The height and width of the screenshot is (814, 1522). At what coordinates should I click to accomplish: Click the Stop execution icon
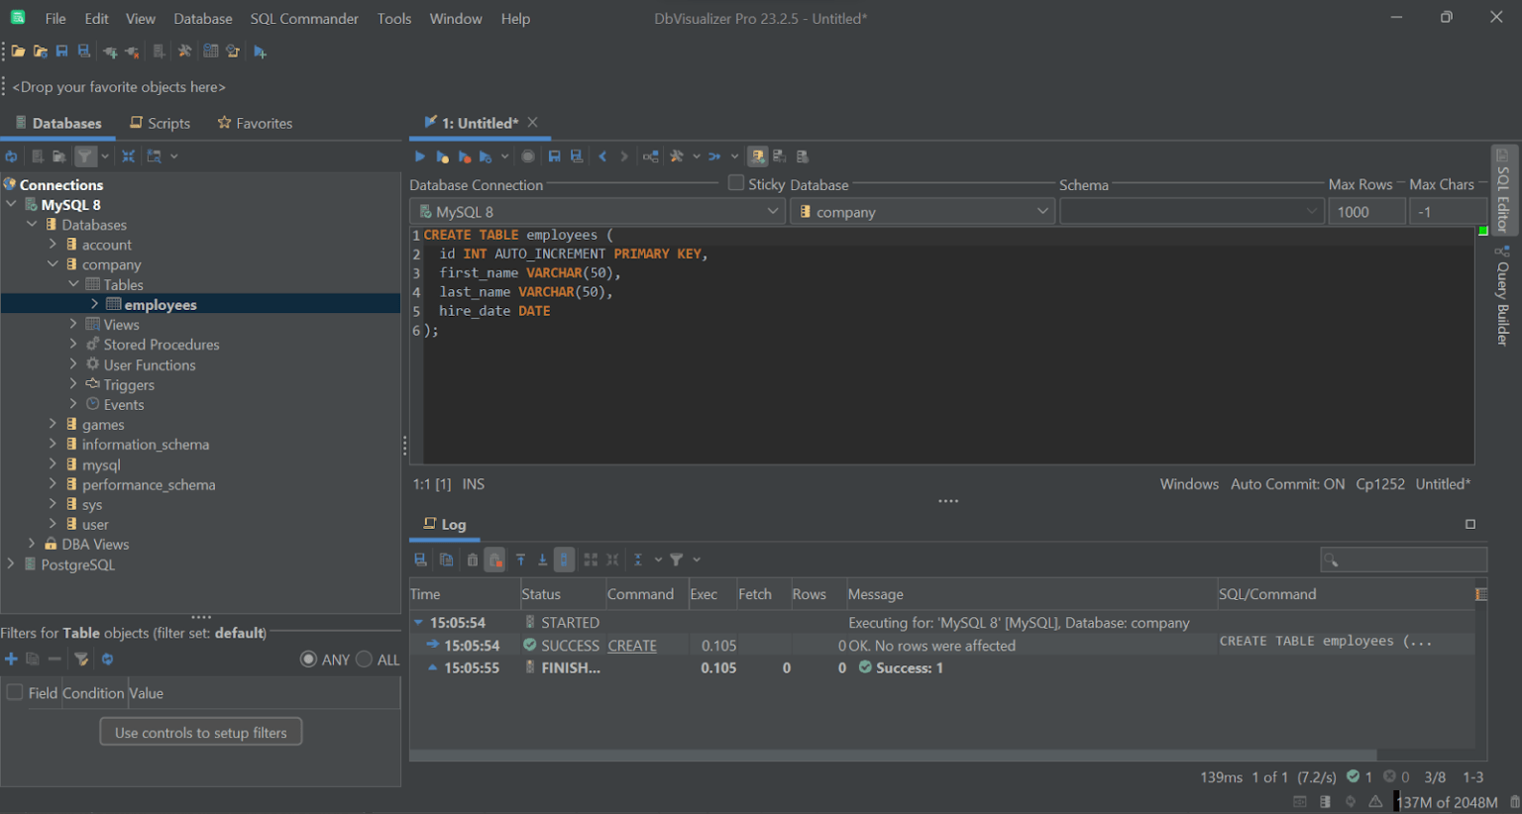528,155
